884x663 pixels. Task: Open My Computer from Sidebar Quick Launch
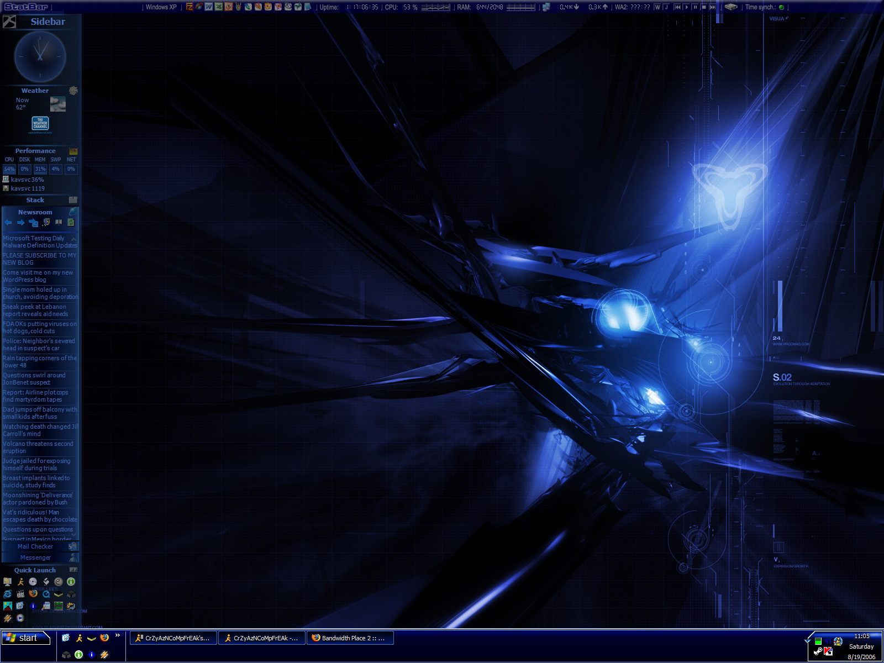[x=7, y=582]
